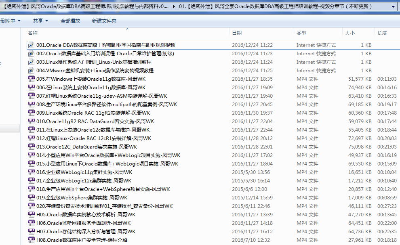Click MP4 icon of 010.Oracle11gR2 RAC DataGuard
The height and width of the screenshot is (245, 400).
coord(31,121)
